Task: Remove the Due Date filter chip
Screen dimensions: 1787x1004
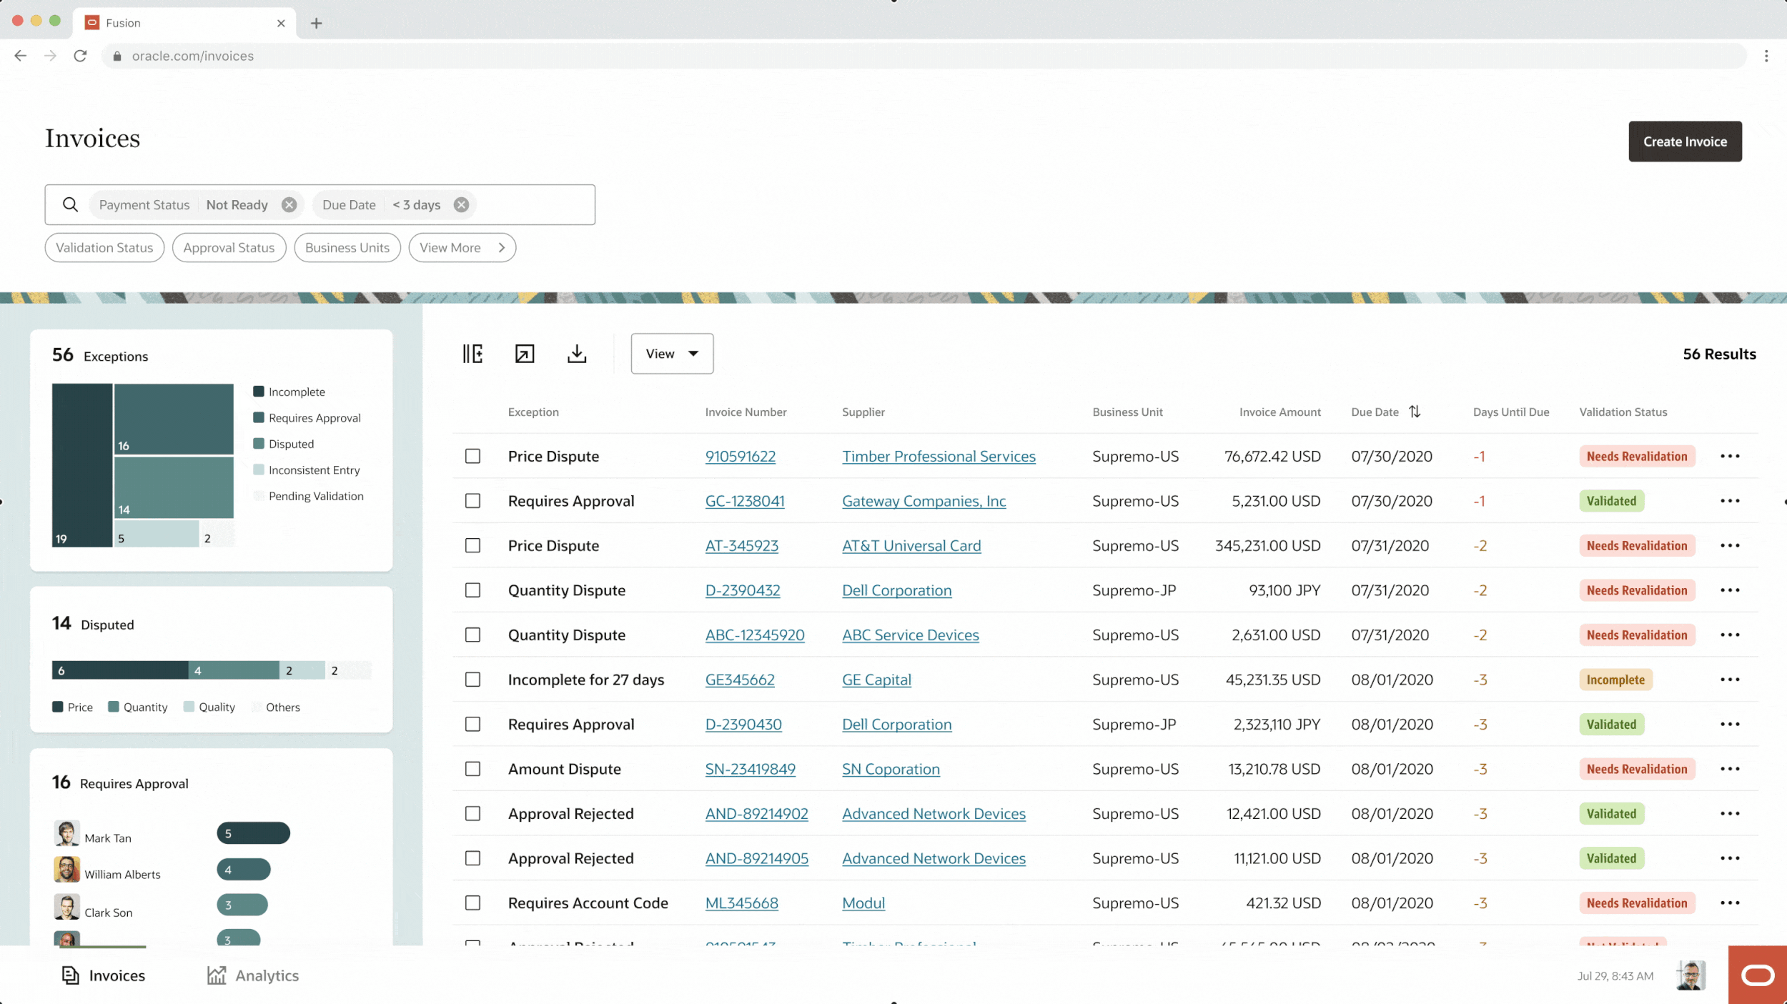Action: (x=462, y=205)
